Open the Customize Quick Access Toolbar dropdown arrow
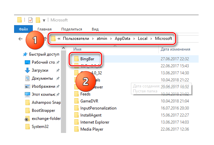Viewport: 214px width, 145px height. [44, 20]
